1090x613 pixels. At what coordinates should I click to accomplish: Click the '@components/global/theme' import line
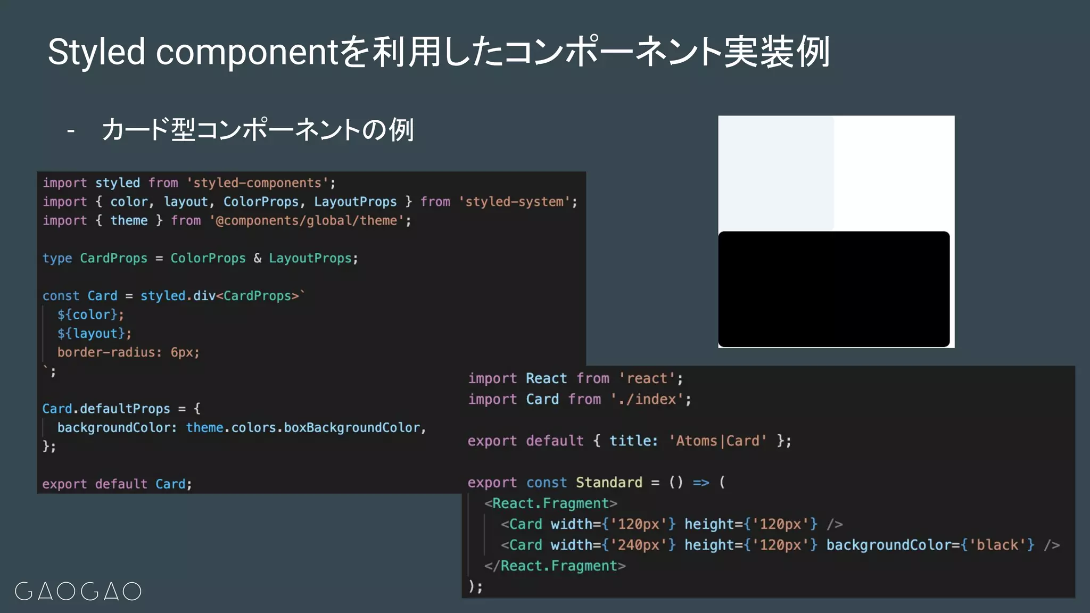[x=227, y=220]
